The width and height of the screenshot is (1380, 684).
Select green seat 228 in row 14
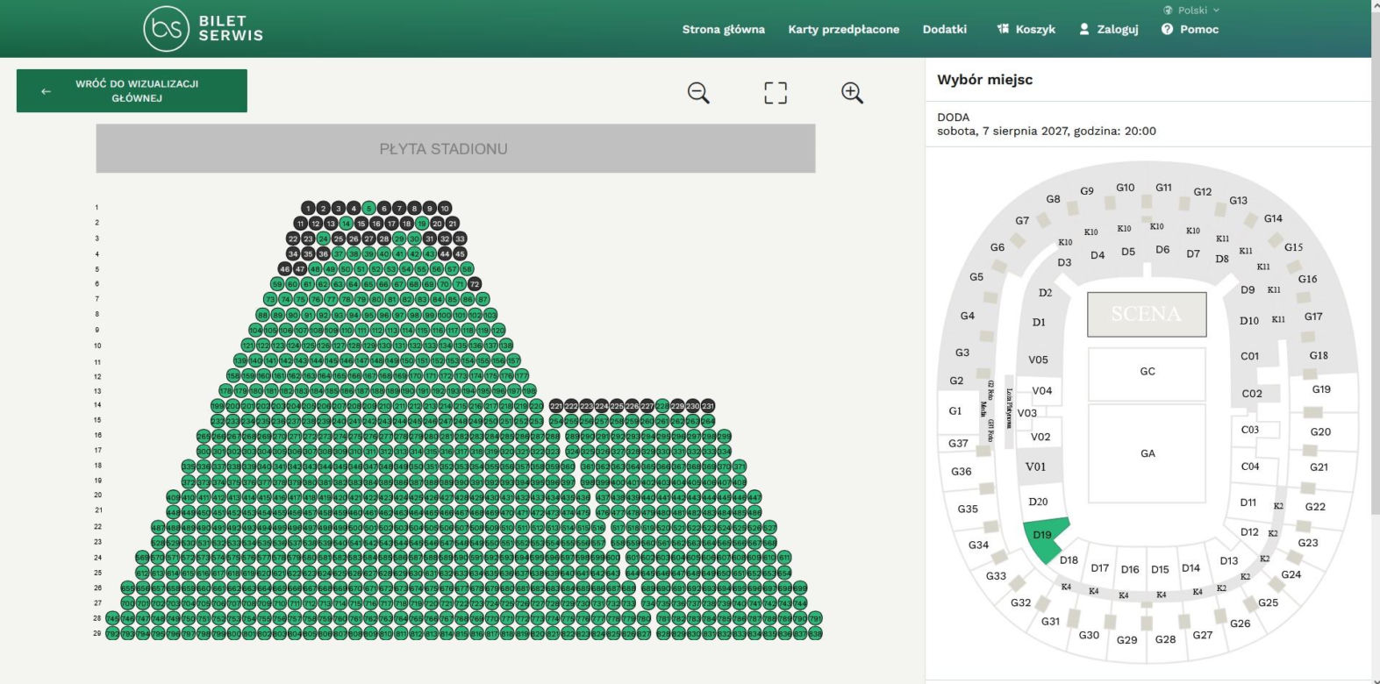(662, 406)
